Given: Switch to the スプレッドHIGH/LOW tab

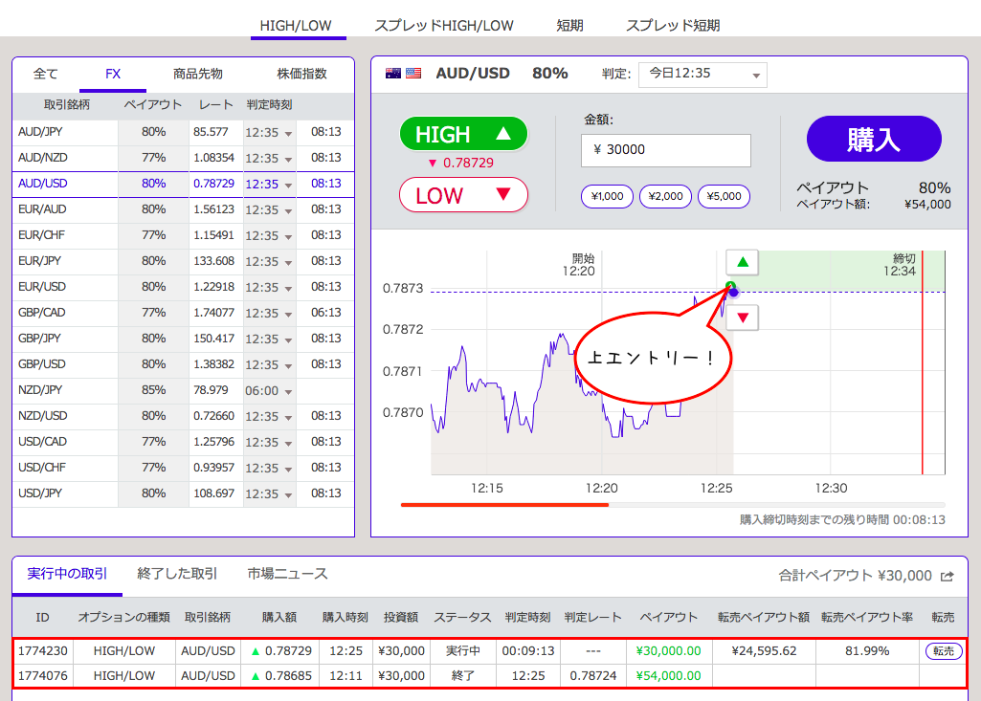Looking at the screenshot, I should (443, 26).
